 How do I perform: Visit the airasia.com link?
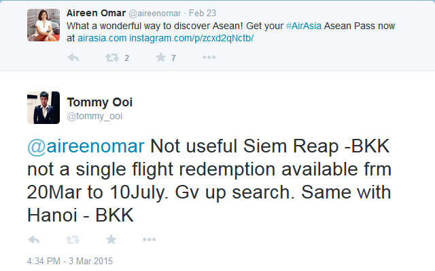pyautogui.click(x=102, y=37)
